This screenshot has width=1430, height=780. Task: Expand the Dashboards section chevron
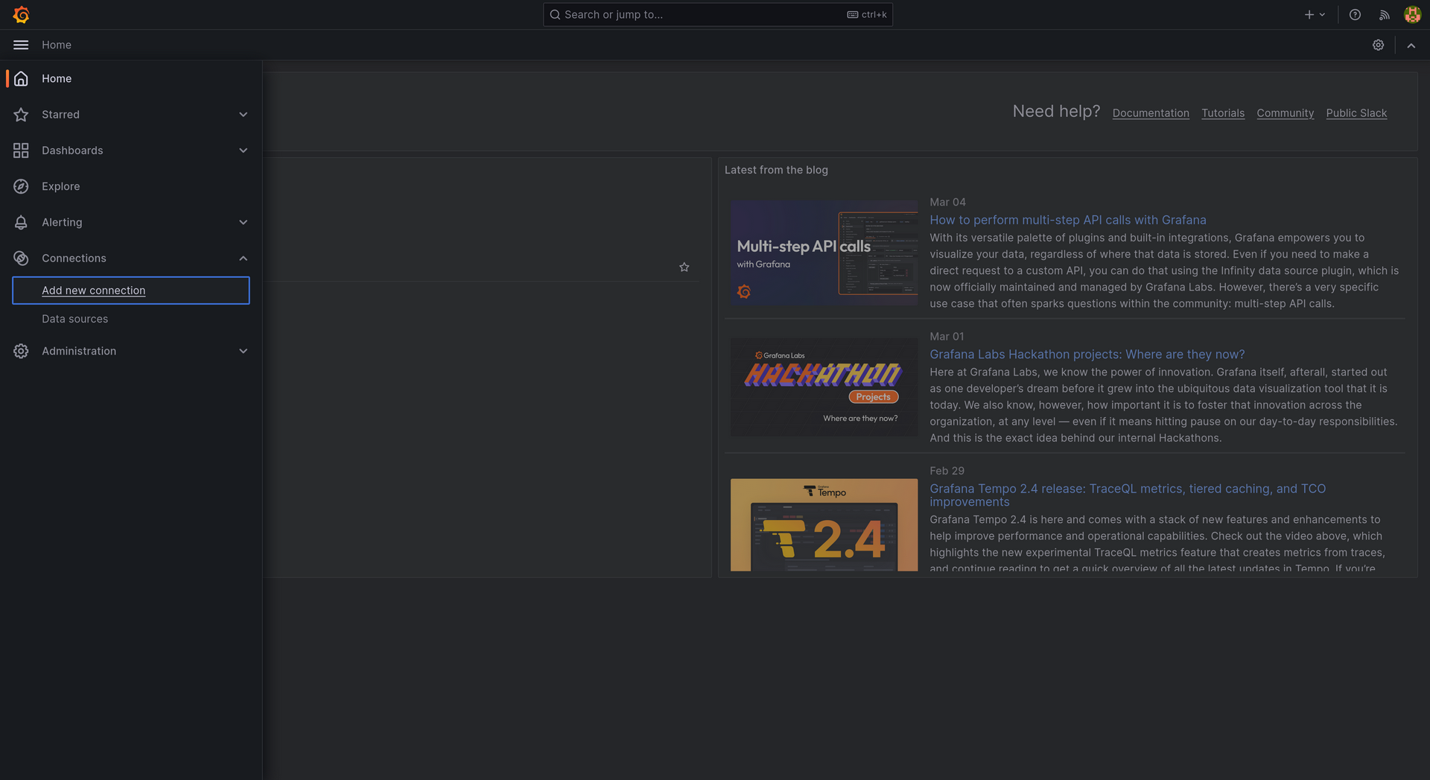click(243, 150)
